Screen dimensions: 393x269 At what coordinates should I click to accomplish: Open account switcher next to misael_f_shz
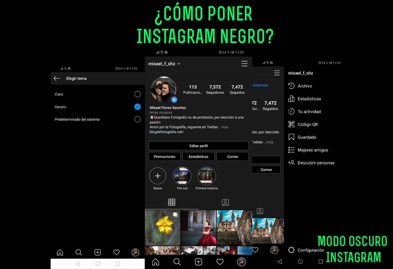click(x=179, y=64)
